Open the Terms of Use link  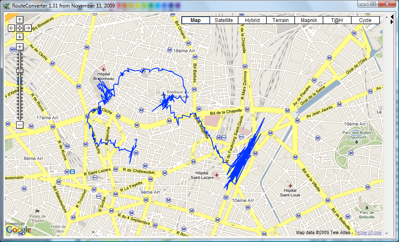(x=368, y=232)
